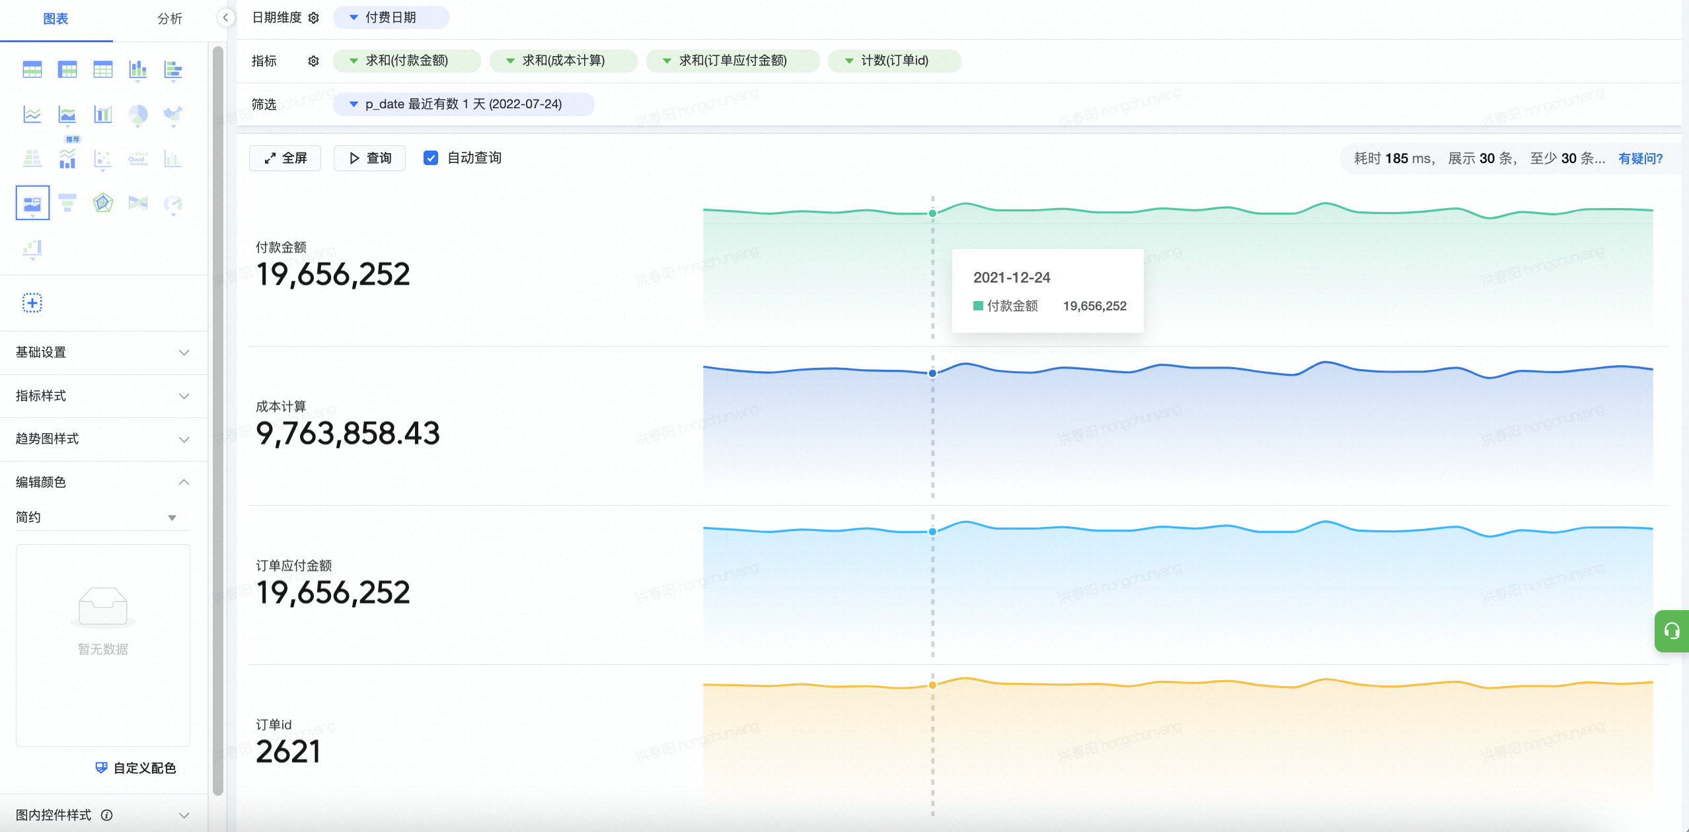Open the 日期维度 gear settings
This screenshot has width=1689, height=832.
point(314,18)
